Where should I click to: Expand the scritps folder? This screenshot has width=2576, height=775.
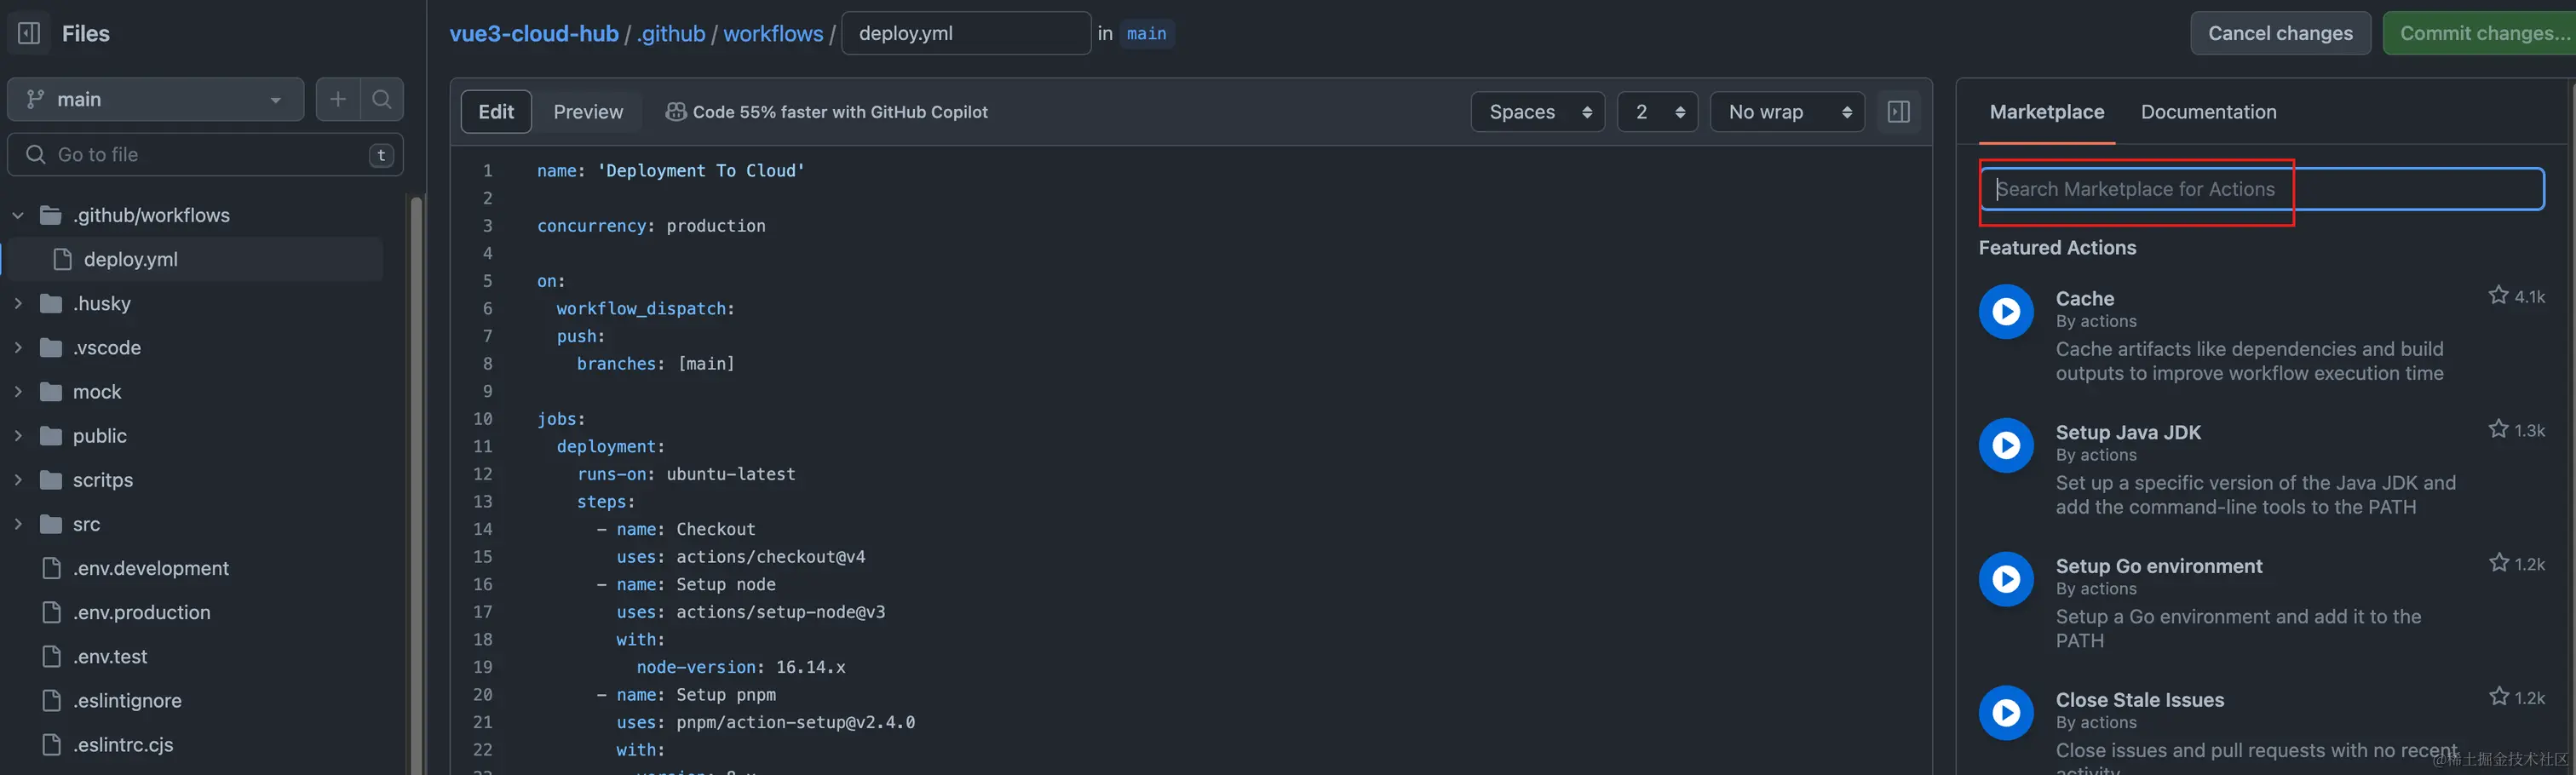[18, 480]
